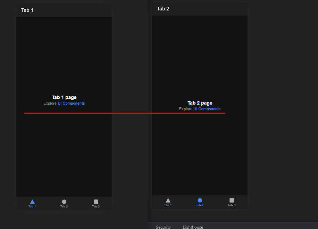Open the UI Components link under 'Tab 2 page'

pyautogui.click(x=207, y=109)
